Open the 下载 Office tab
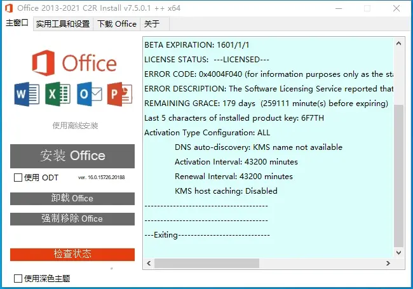 [117, 24]
